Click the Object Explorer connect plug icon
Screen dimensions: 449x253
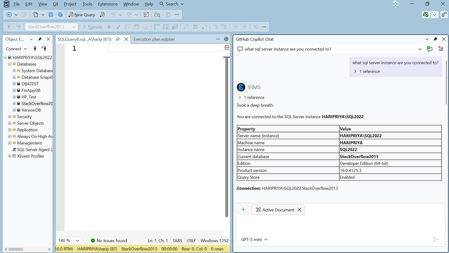(x=35, y=49)
